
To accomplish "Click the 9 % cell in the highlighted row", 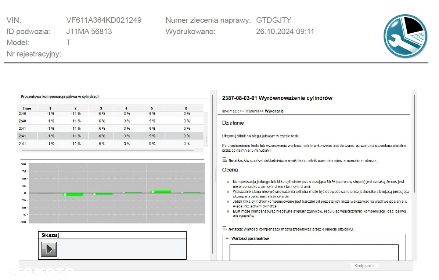I will click(152, 136).
